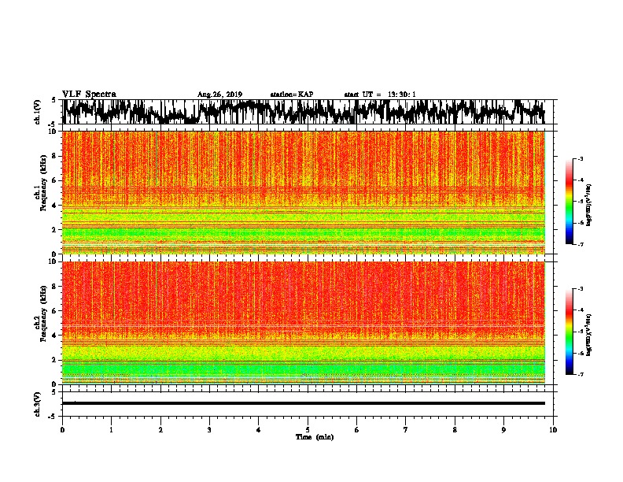The width and height of the screenshot is (623, 482).
Task: Click the "0" tick label on time axis
Action: tap(62, 430)
